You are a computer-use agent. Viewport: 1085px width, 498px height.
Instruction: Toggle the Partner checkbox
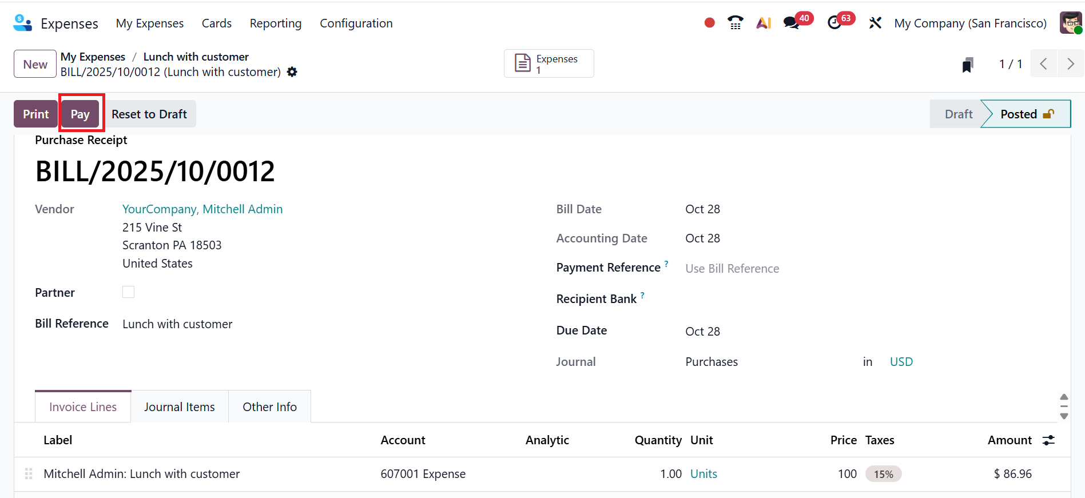point(129,292)
